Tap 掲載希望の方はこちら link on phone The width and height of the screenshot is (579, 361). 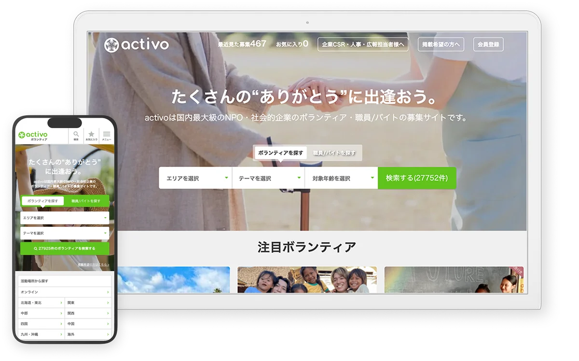click(94, 264)
